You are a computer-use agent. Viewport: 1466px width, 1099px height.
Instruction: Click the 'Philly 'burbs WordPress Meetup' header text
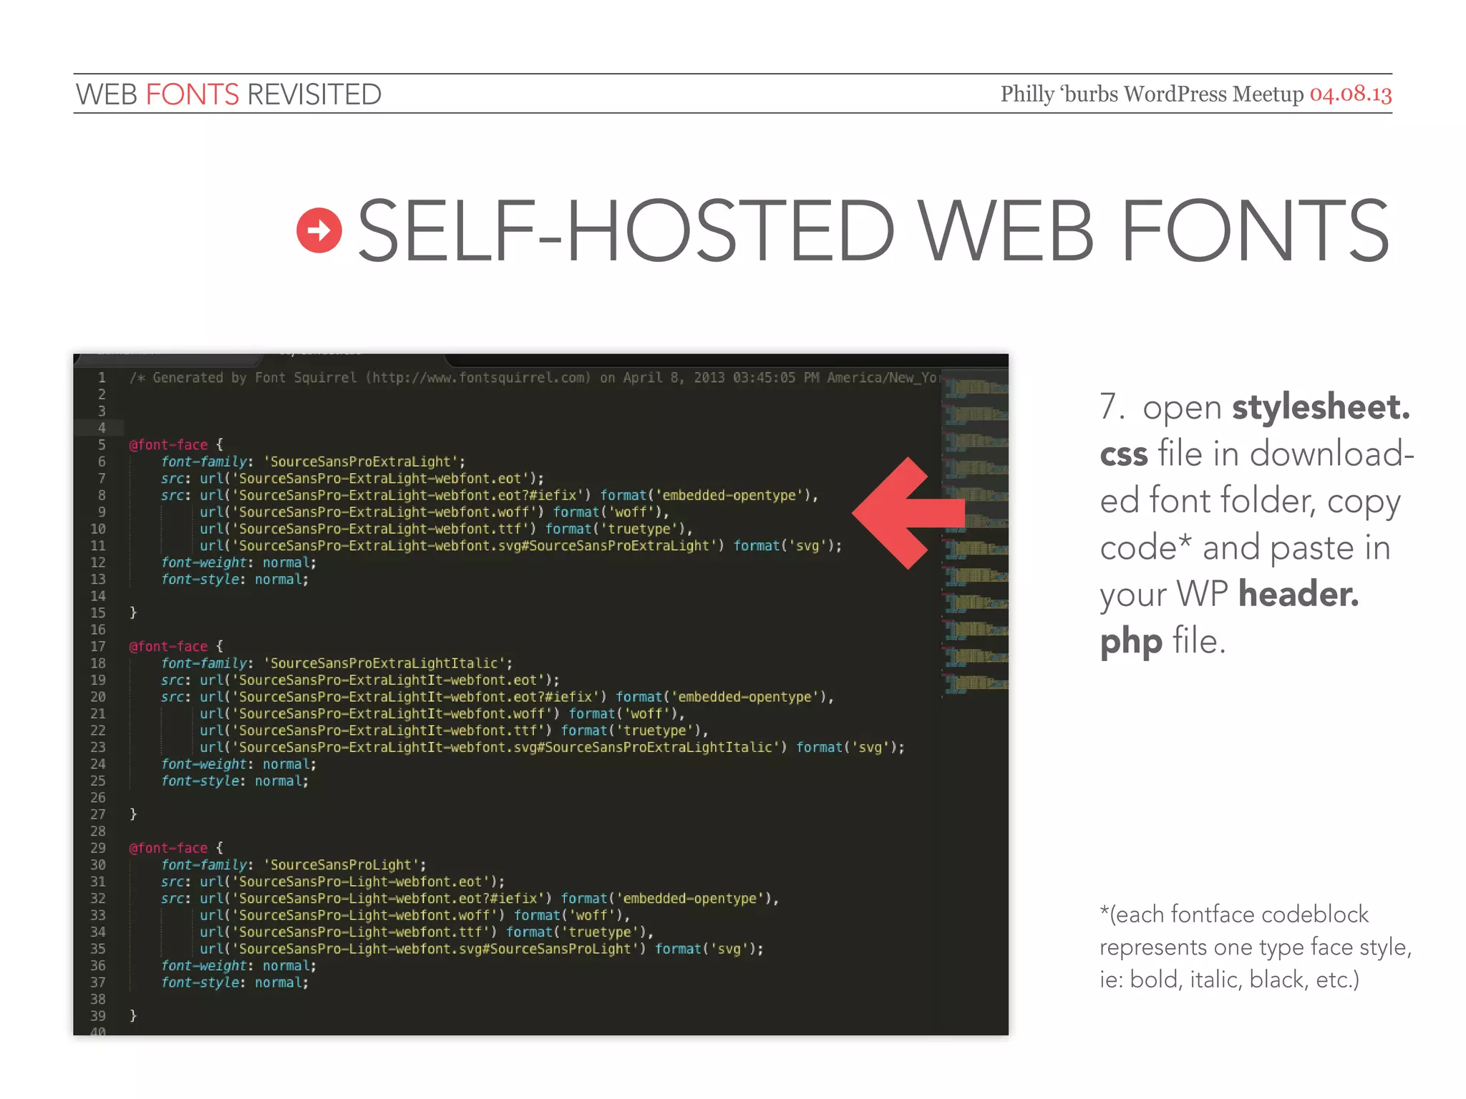[x=1152, y=94]
